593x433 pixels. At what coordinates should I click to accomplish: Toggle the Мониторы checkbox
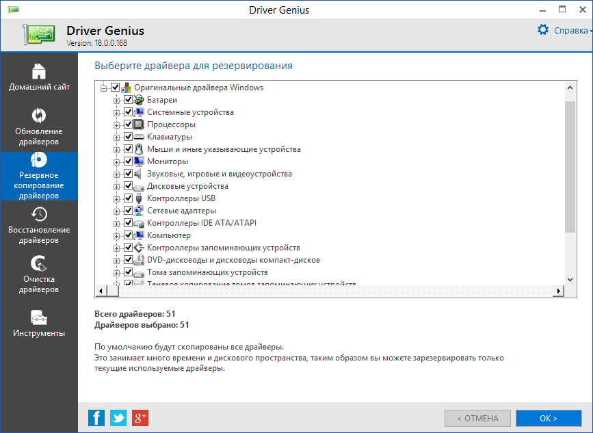(x=128, y=161)
